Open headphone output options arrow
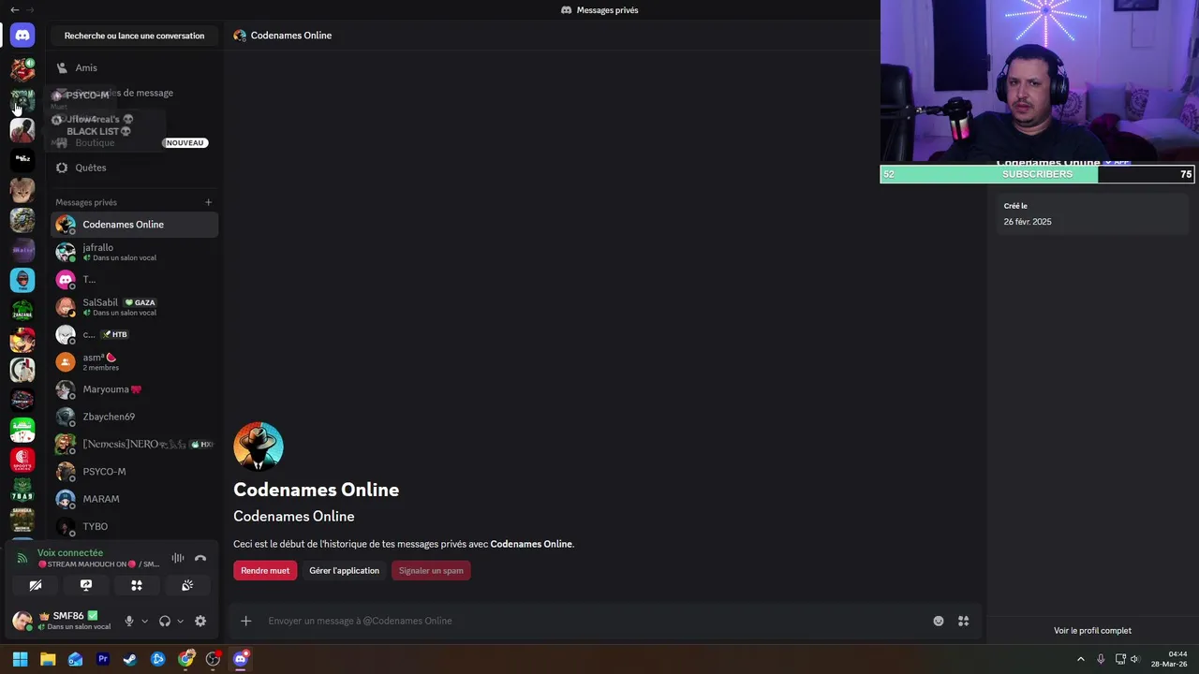This screenshot has height=674, width=1199. (x=180, y=621)
